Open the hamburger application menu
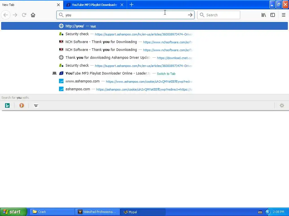Screen dimensions: 289x216 click(x=283, y=15)
